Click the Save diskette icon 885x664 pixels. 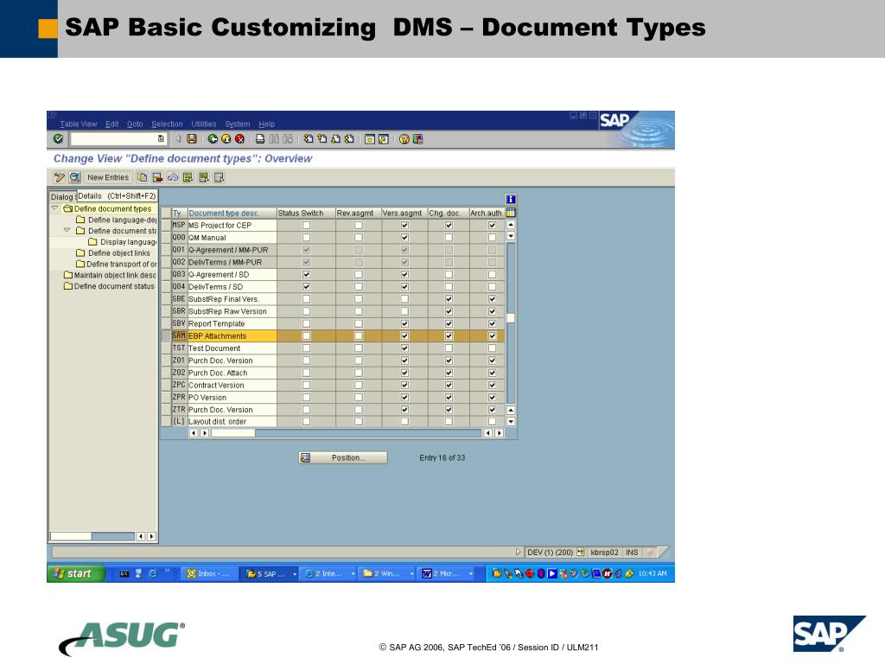pyautogui.click(x=192, y=139)
